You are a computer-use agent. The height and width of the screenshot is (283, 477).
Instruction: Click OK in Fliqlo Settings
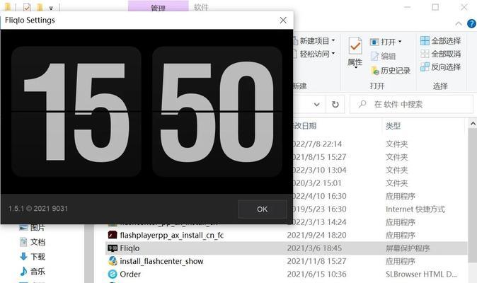(x=263, y=209)
